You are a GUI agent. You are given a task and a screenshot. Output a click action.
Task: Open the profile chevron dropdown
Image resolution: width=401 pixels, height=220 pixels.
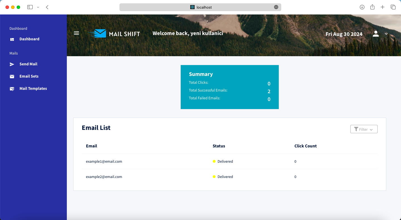tap(386, 34)
